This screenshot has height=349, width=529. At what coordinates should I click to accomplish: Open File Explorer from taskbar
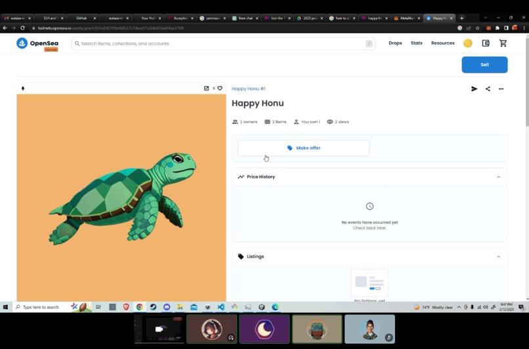180,307
